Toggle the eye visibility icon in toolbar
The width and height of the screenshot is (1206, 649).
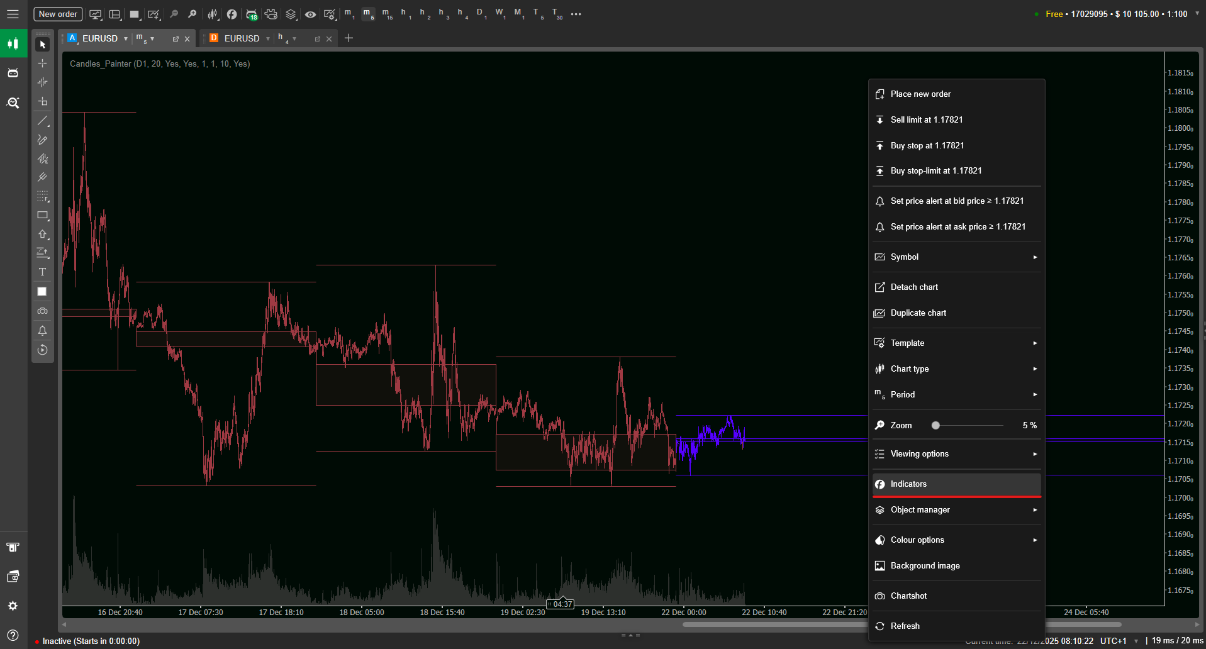click(310, 14)
